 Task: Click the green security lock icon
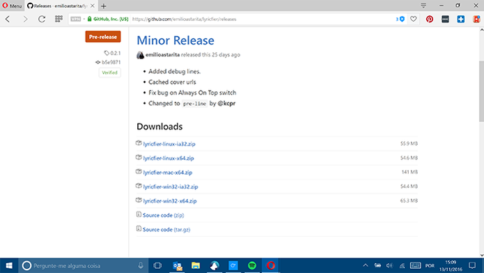pyautogui.click(x=90, y=19)
